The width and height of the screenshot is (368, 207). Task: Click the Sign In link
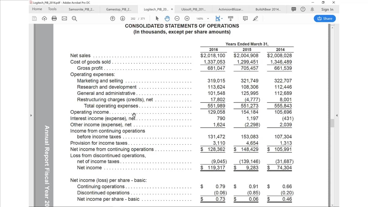click(x=327, y=9)
